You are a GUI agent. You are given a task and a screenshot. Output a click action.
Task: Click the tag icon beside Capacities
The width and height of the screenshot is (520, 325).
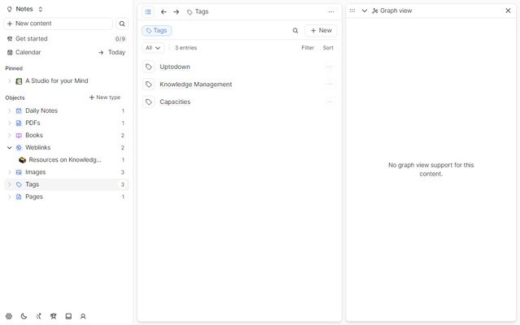click(x=149, y=102)
